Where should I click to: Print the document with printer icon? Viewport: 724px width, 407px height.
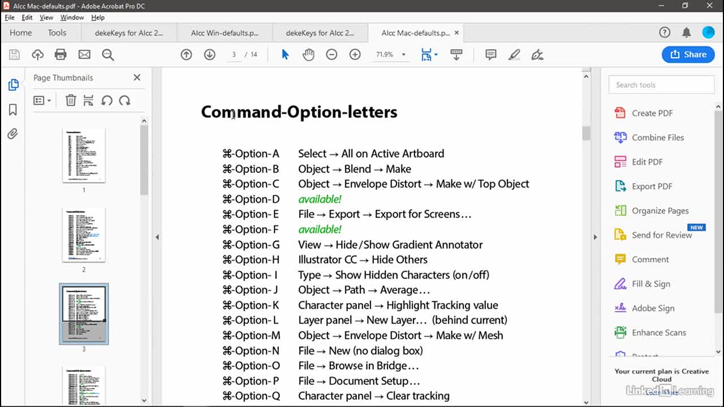(61, 55)
